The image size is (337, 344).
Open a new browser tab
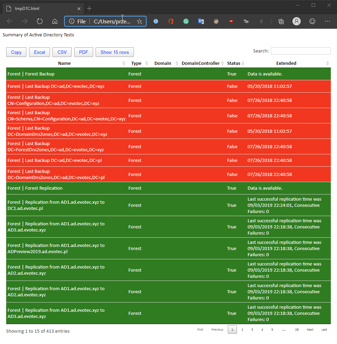[x=89, y=8]
